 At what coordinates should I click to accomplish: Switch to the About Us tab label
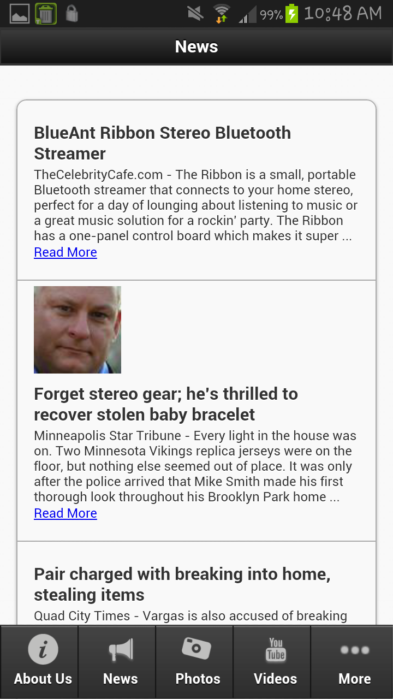[x=43, y=679]
